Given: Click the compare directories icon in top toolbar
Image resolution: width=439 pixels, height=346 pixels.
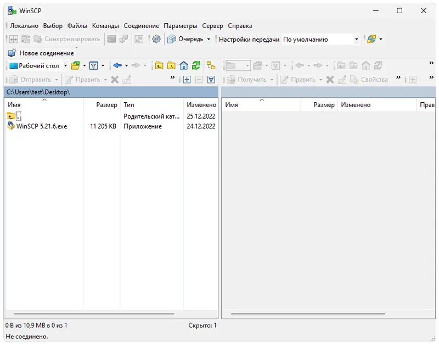Looking at the screenshot, I should coord(14,39).
